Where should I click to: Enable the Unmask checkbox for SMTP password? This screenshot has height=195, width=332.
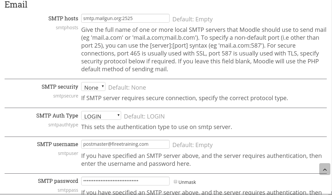tap(175, 182)
